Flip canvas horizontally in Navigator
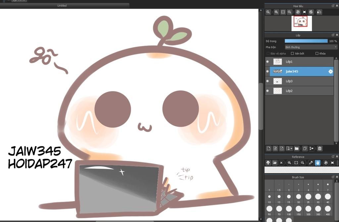Screen dimensions: 339x222 (319, 12)
